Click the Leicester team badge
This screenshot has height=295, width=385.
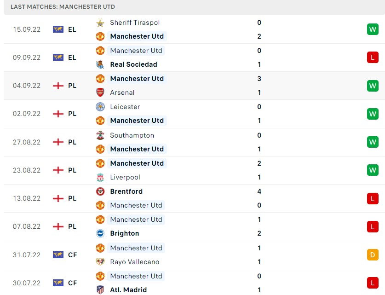[100, 107]
